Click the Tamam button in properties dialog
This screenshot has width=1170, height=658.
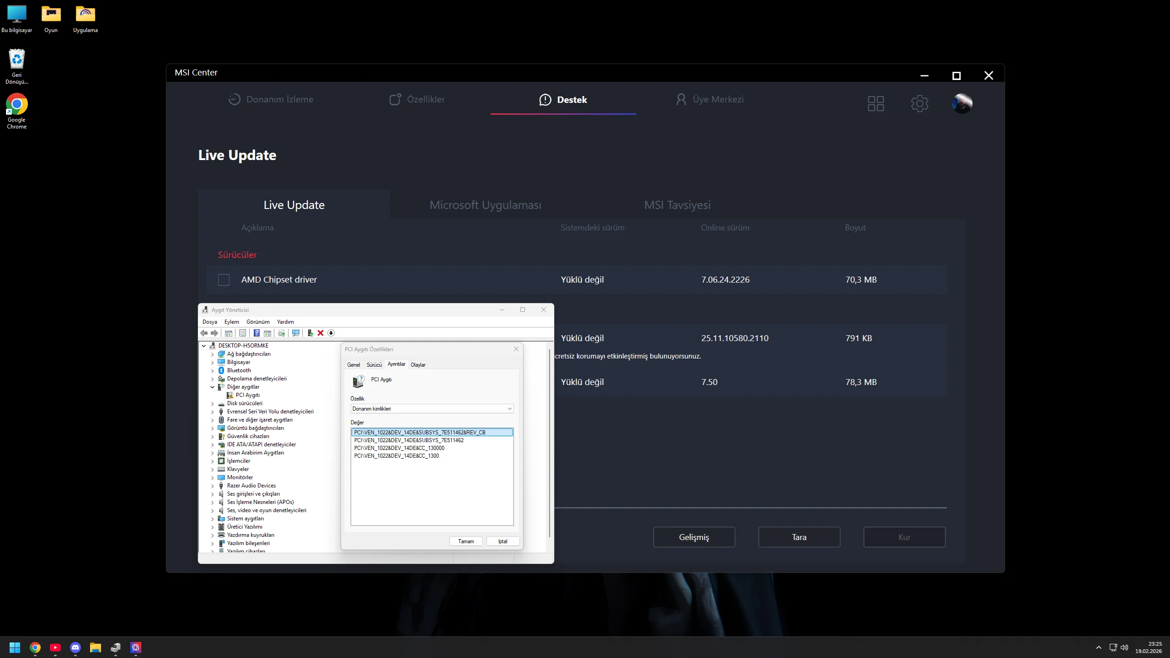pyautogui.click(x=466, y=541)
